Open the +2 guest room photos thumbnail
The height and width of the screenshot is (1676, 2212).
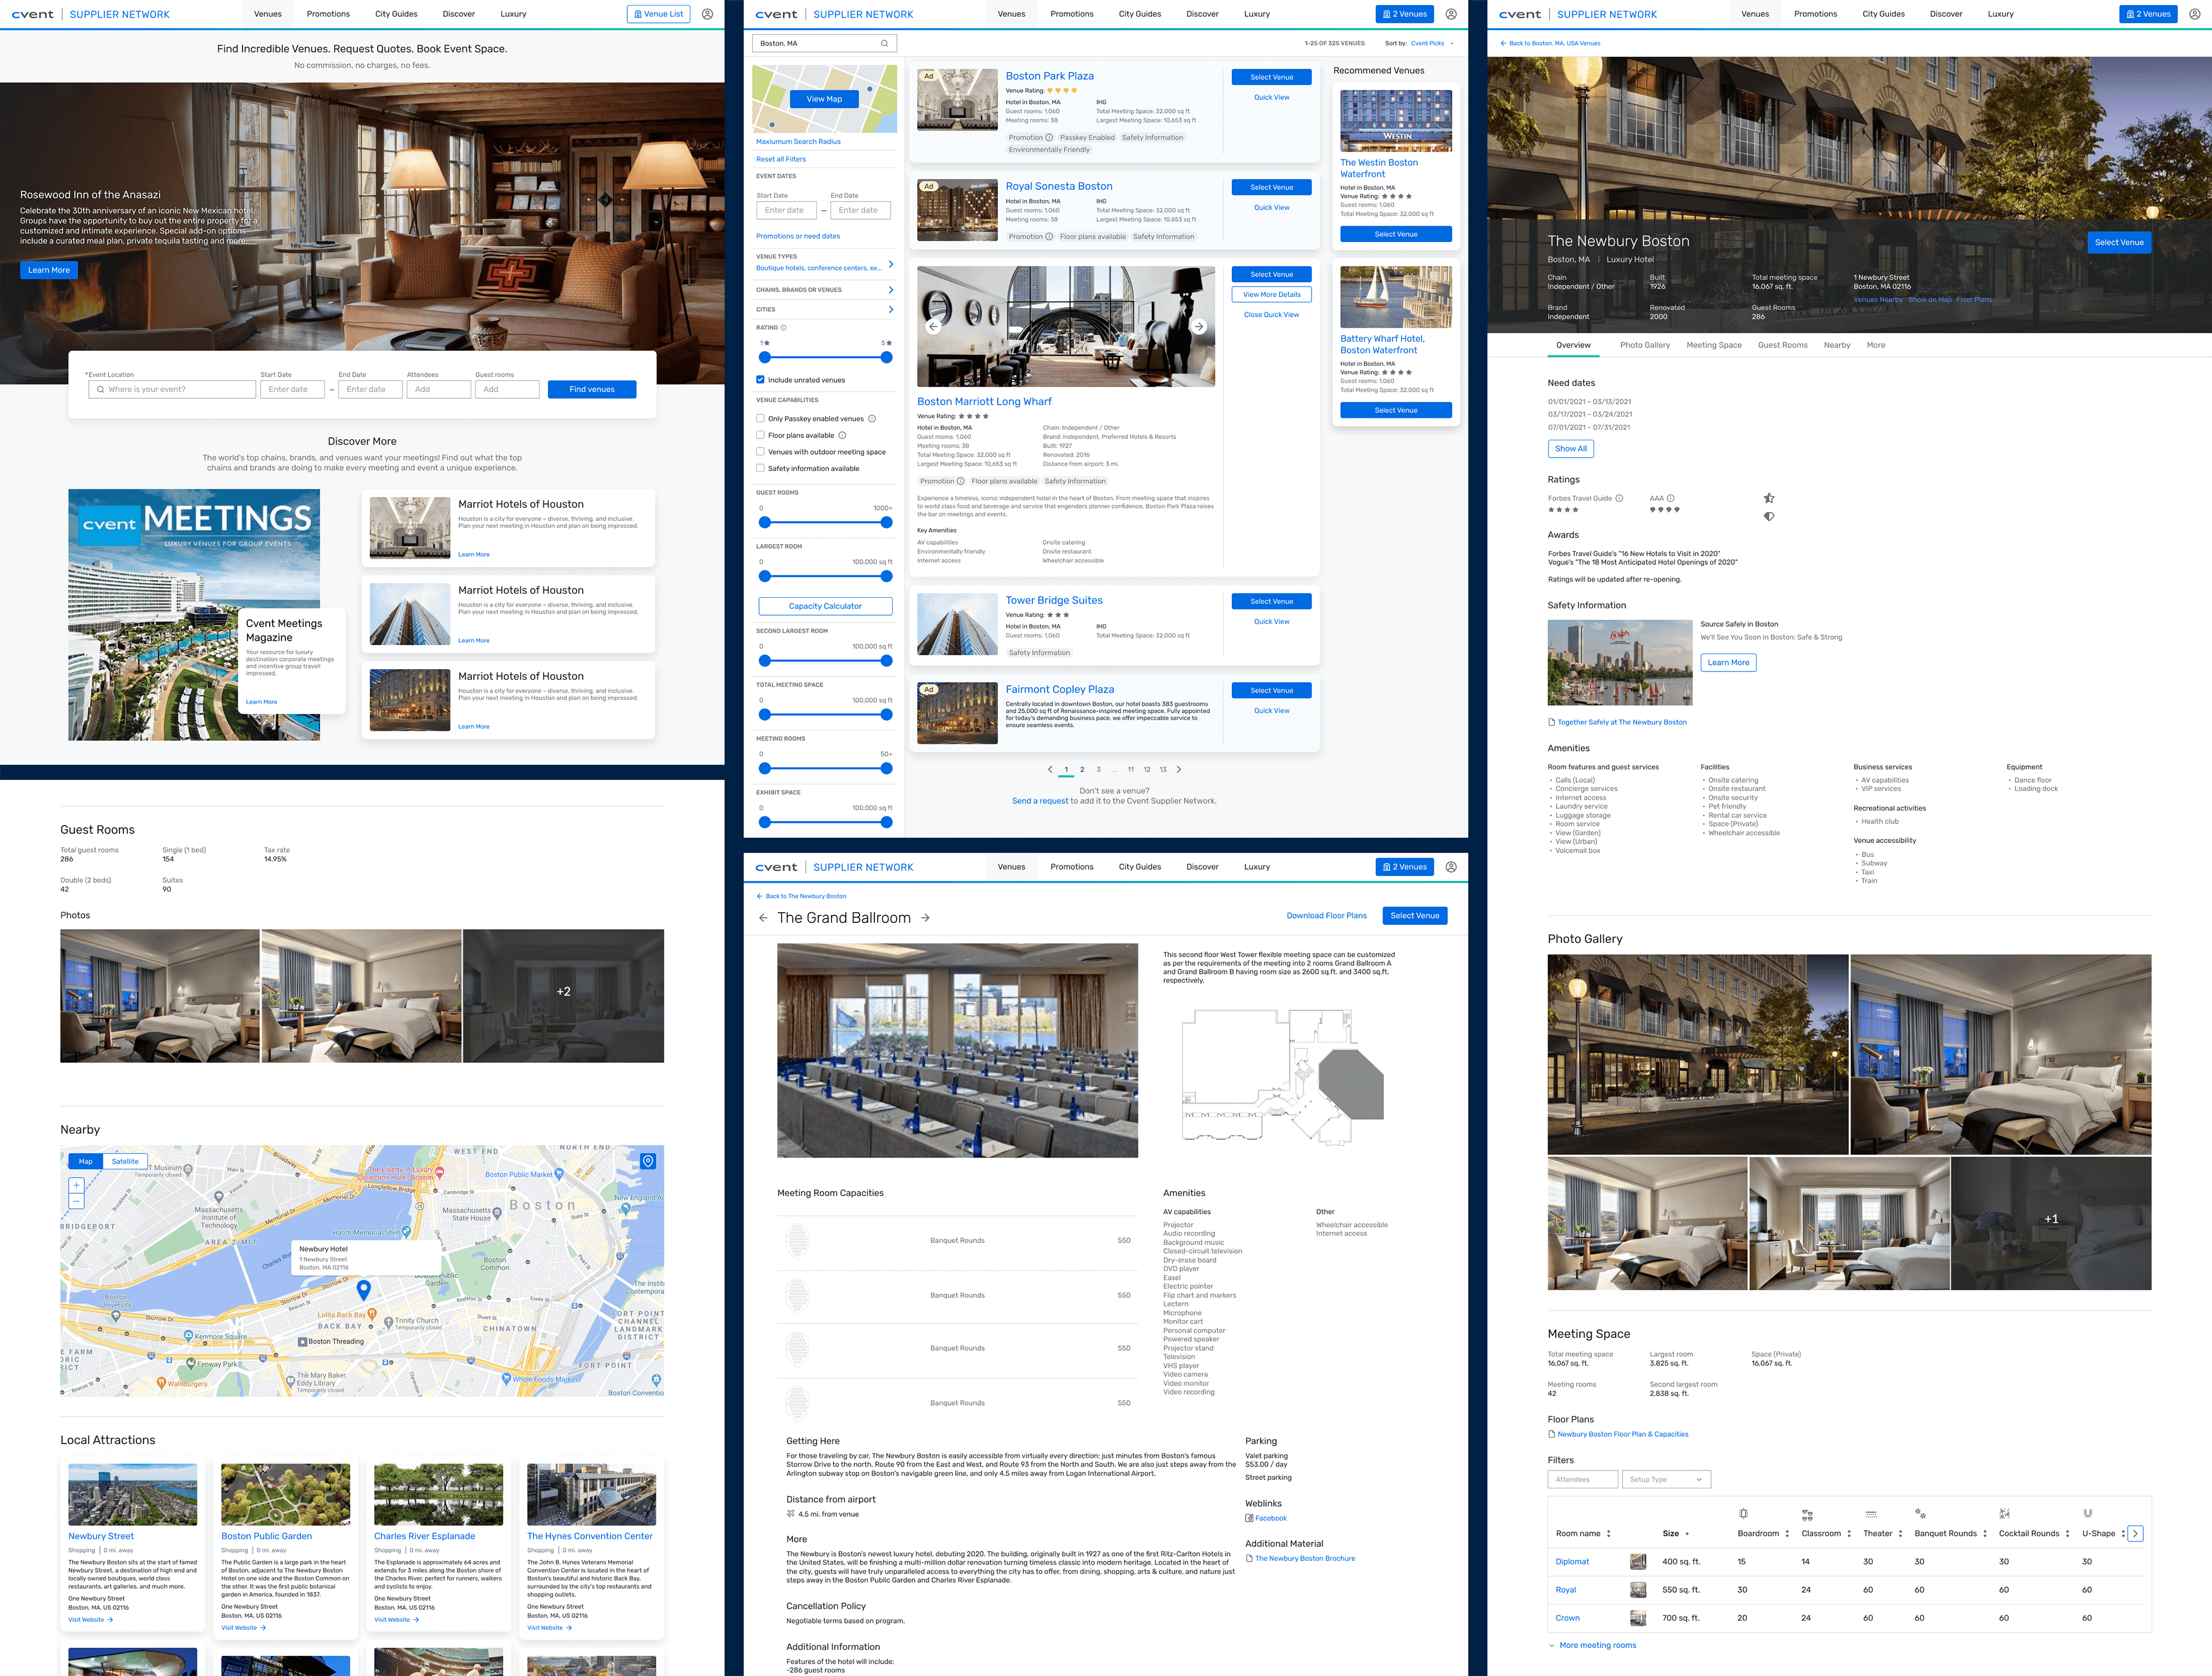(x=564, y=996)
